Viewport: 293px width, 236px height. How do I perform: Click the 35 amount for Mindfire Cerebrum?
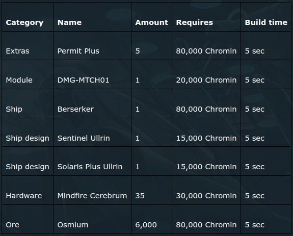140,196
